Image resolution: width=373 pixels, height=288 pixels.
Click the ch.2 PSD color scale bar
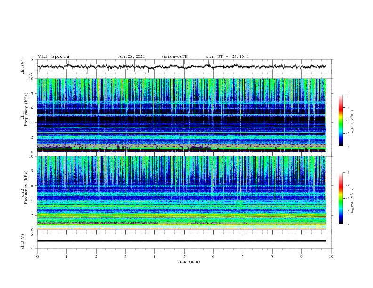[x=341, y=198]
